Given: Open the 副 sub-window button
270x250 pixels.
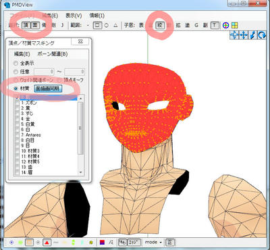Looking at the screenshot, I should pyautogui.click(x=205, y=25).
